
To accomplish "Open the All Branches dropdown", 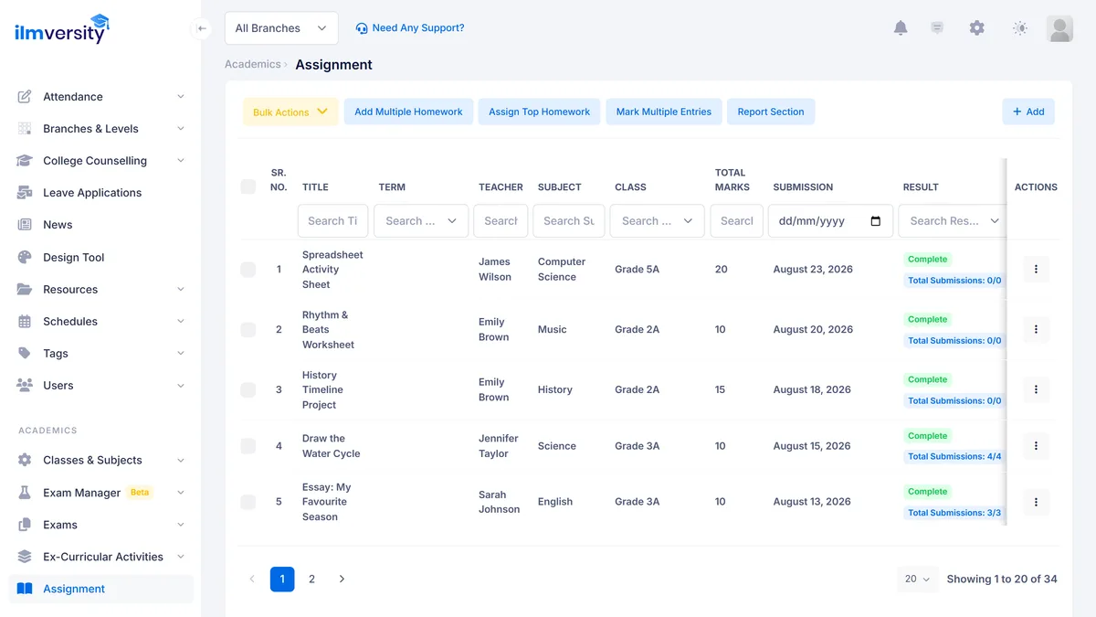I will pyautogui.click(x=281, y=28).
